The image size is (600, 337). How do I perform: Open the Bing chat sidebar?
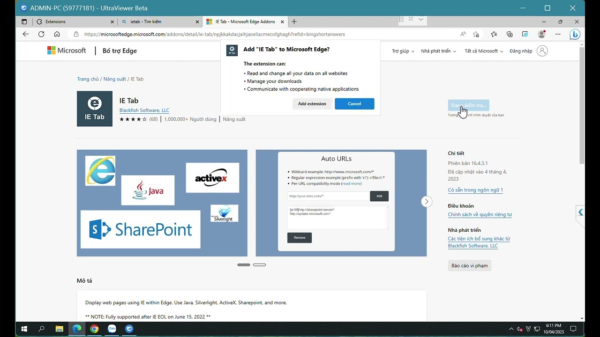point(575,34)
